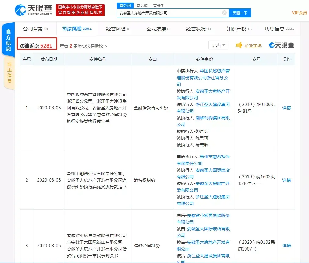This screenshot has height=263, width=309.
Task: Open the 案由 filter dropdown
Action: pyautogui.click(x=218, y=45)
